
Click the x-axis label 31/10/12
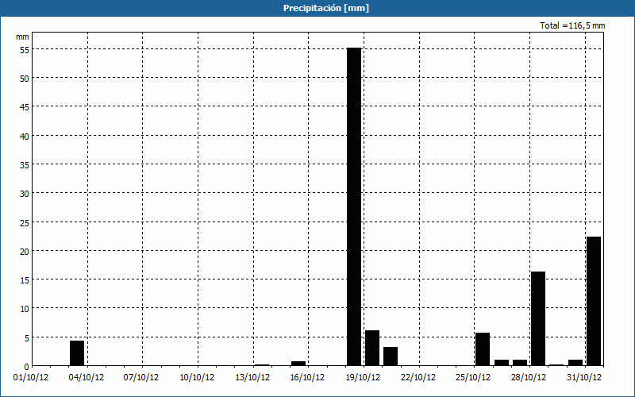click(584, 378)
